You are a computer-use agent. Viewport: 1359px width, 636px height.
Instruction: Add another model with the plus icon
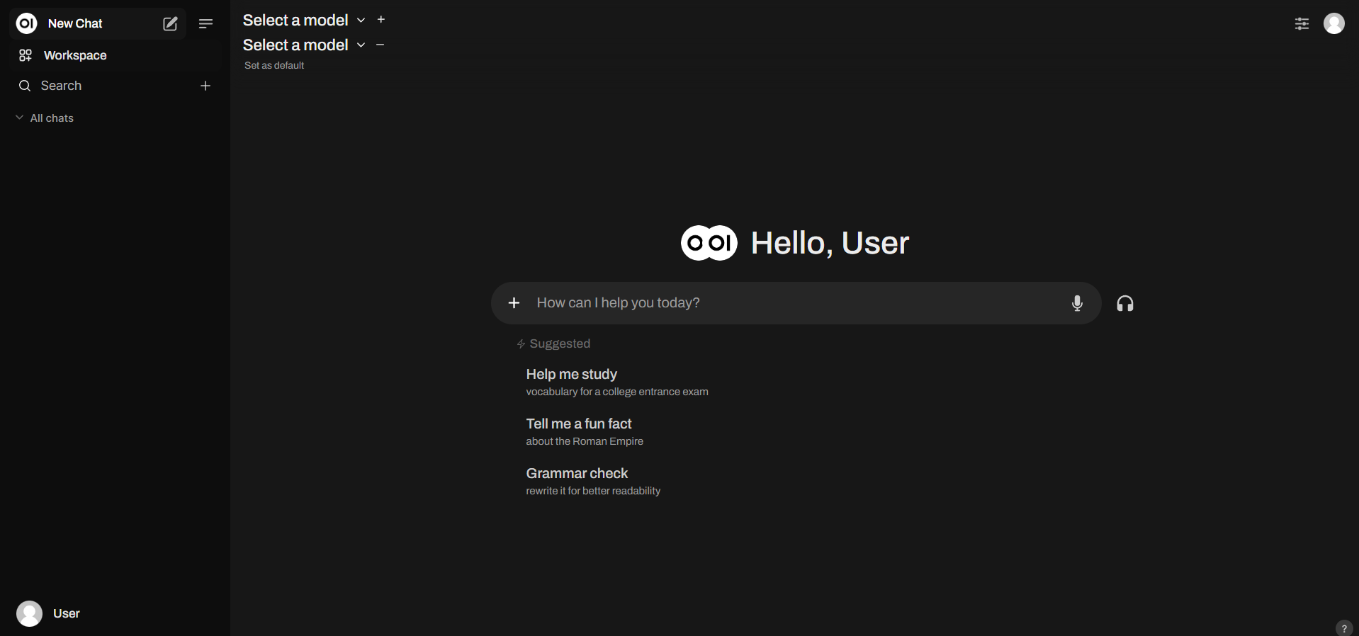tap(381, 20)
